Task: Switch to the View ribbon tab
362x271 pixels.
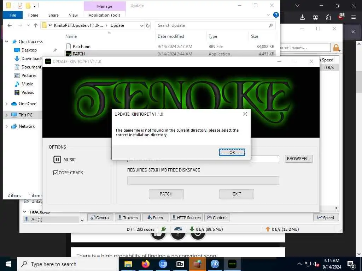Action: 73,15
